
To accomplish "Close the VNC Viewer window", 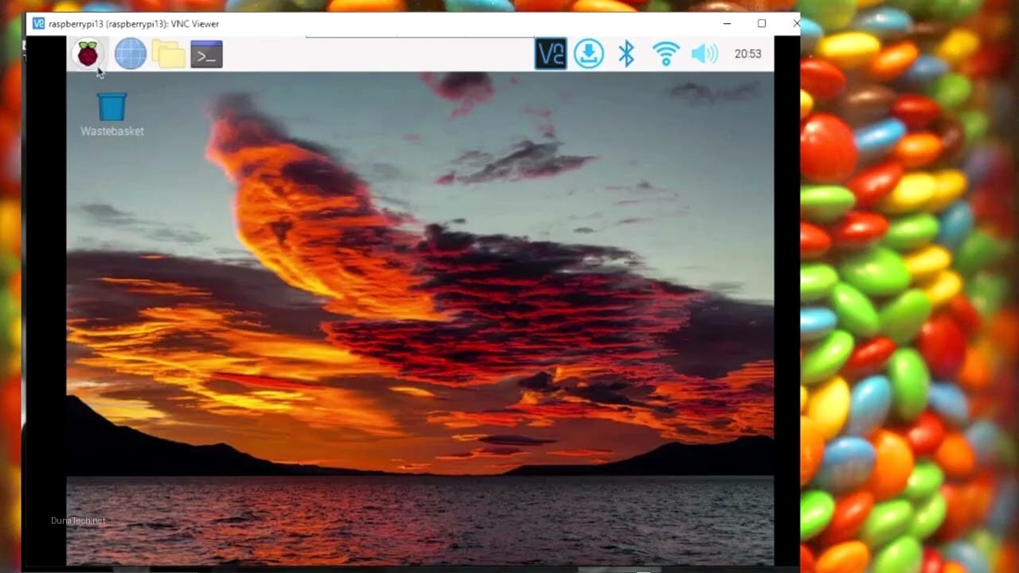I will pyautogui.click(x=796, y=24).
